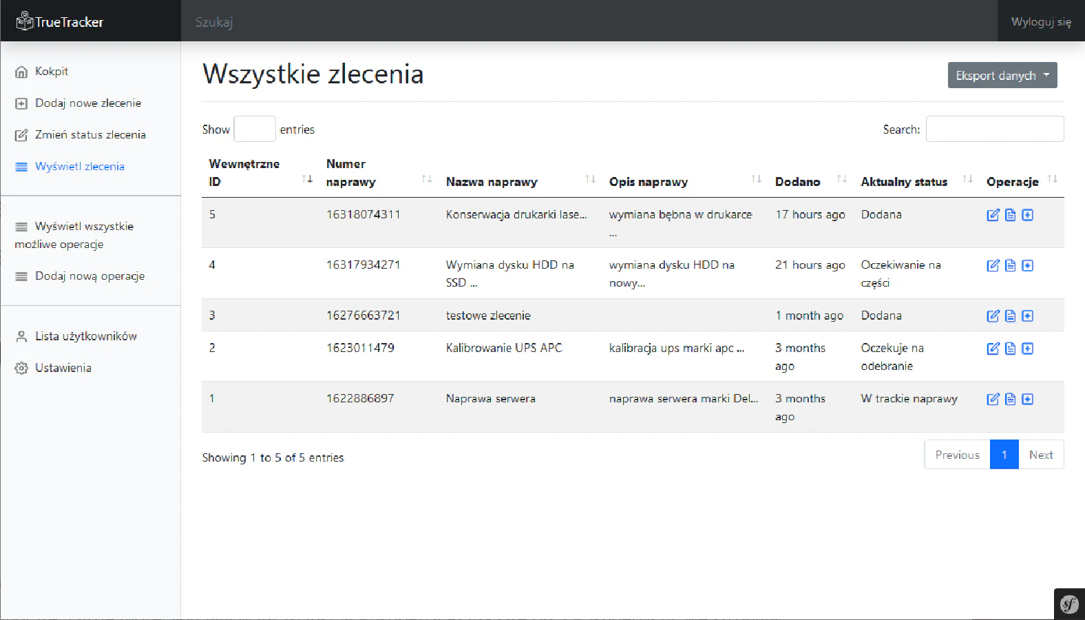Click the edit icon for order 5
Screen dimensions: 1085x620
993,215
